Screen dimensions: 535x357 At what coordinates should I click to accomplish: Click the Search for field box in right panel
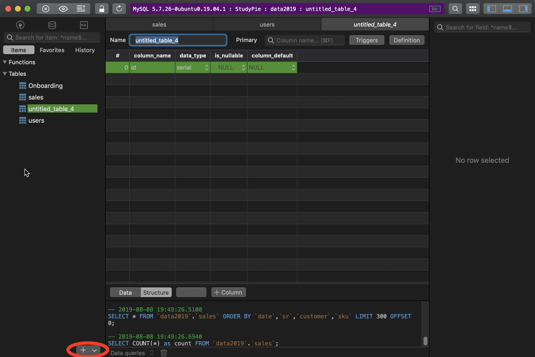[x=482, y=28]
